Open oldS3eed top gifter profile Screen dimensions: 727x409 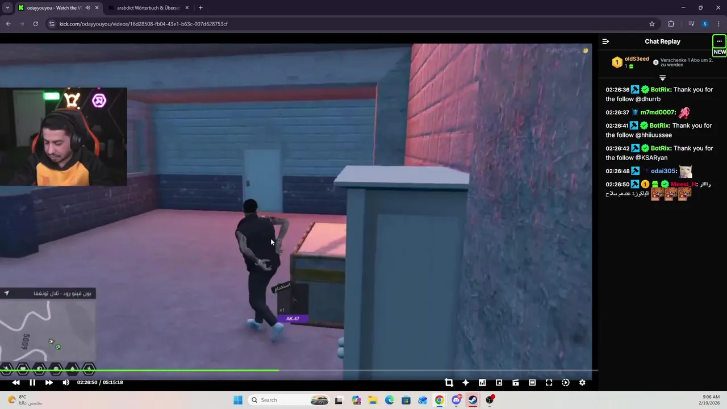click(x=637, y=59)
